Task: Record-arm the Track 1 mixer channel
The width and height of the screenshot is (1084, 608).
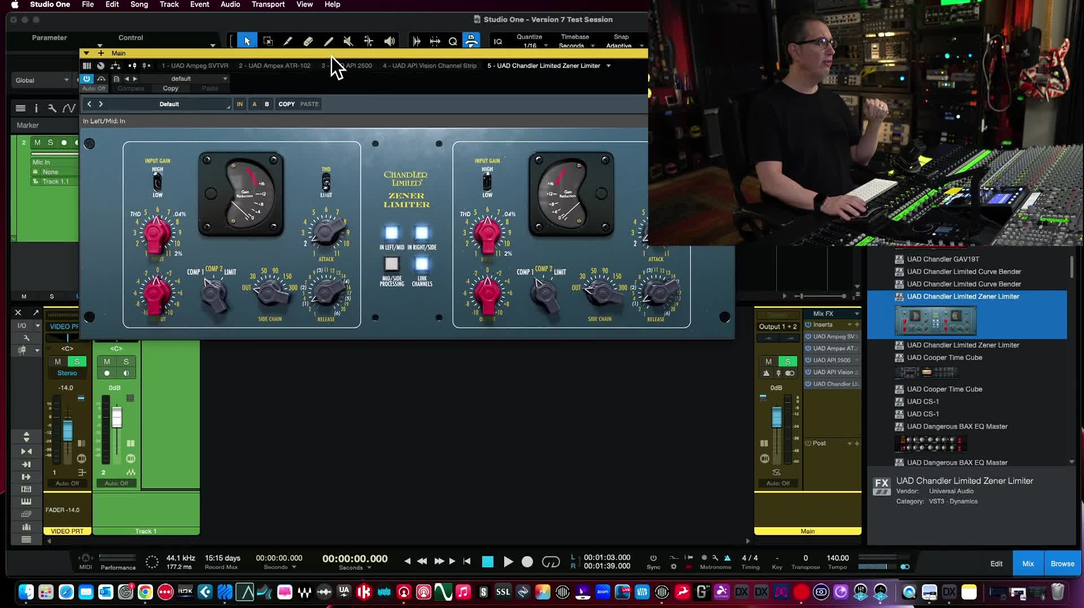Action: pyautogui.click(x=107, y=373)
